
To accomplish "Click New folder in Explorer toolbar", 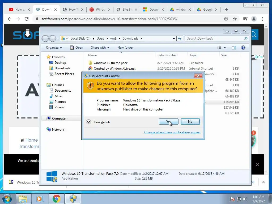I will [x=125, y=48].
